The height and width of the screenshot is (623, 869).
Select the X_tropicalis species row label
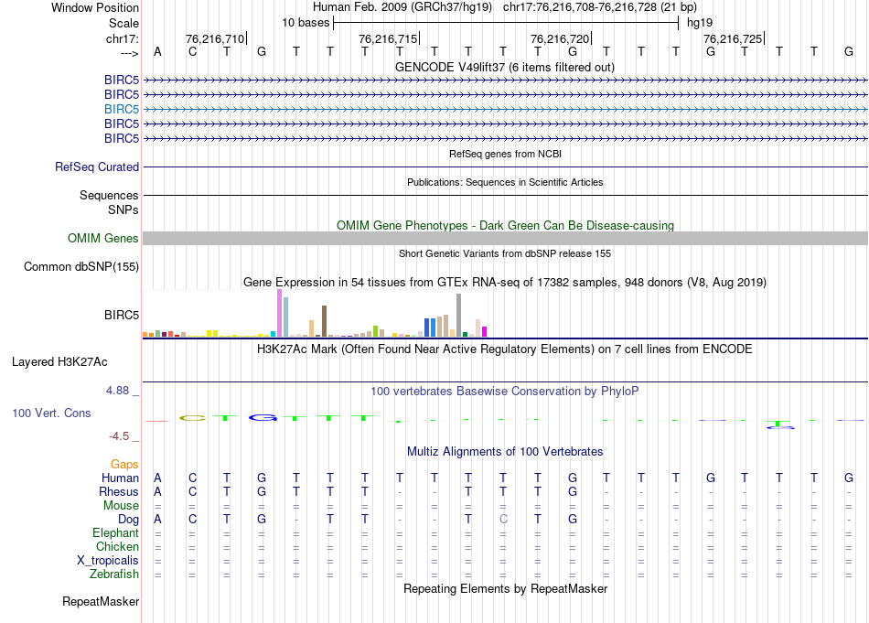click(108, 561)
